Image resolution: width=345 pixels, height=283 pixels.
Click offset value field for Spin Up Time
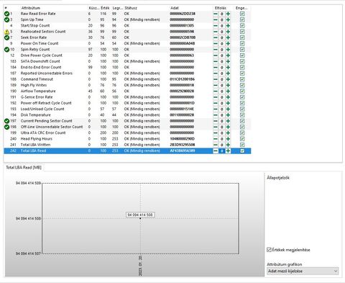(222, 19)
